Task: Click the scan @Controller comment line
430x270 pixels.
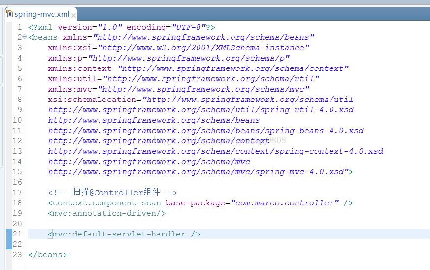Action: tap(112, 193)
